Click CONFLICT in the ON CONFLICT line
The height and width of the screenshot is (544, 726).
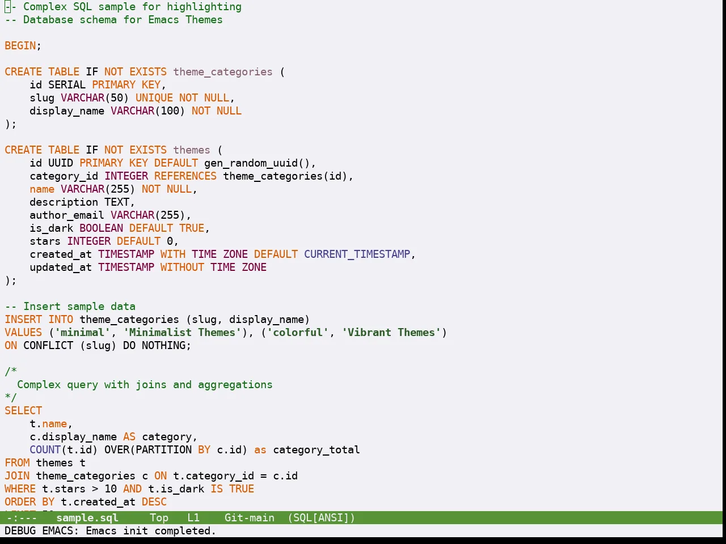[x=48, y=346]
